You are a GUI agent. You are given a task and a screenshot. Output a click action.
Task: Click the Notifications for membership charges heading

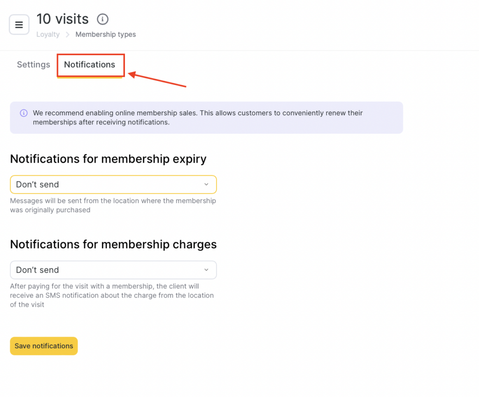(x=113, y=245)
